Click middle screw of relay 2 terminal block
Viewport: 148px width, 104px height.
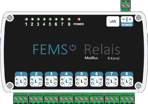36,99
